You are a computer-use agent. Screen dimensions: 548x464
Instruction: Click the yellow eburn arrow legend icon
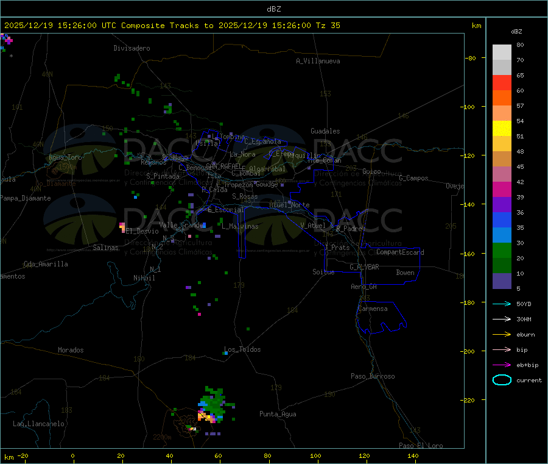point(502,335)
